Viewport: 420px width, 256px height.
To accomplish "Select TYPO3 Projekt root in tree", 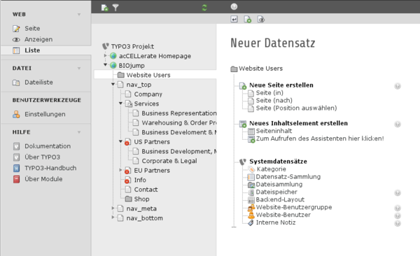I will pos(132,47).
